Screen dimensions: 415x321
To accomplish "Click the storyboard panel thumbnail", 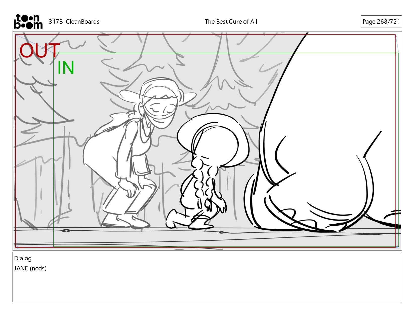I will coord(207,141).
